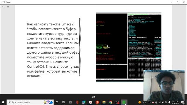Open Task View on the taskbar
The image size is (187, 105).
[x=63, y=102]
